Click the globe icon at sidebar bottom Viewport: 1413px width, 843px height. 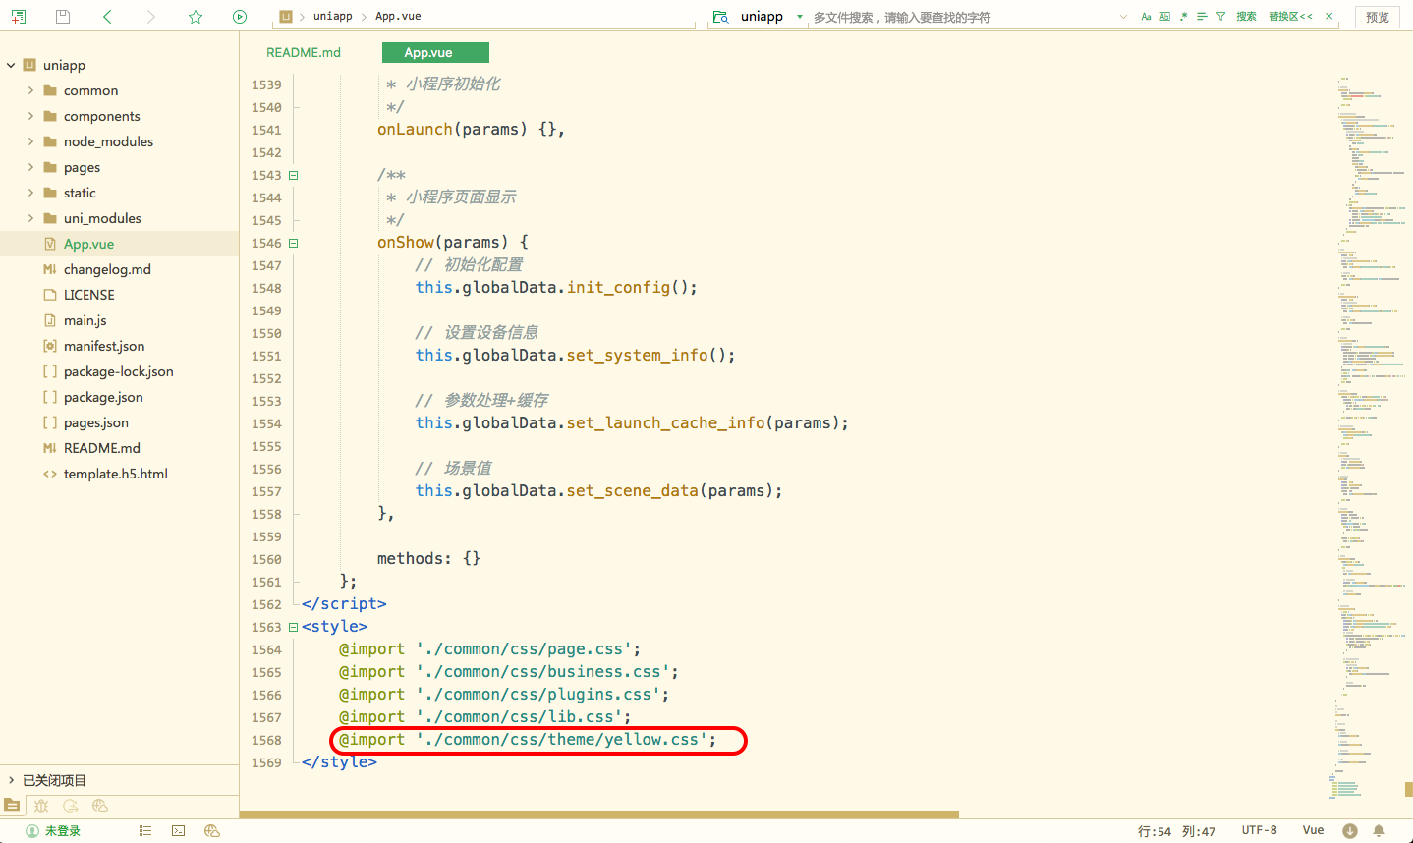(x=99, y=806)
